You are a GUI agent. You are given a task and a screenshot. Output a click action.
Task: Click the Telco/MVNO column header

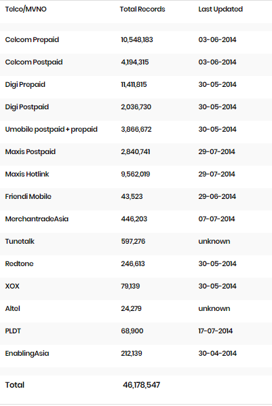point(26,10)
